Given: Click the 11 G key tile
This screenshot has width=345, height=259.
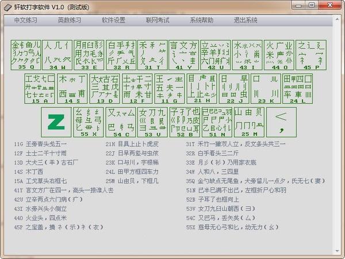Looking at the screenshot, I should pyautogui.click(x=170, y=89).
